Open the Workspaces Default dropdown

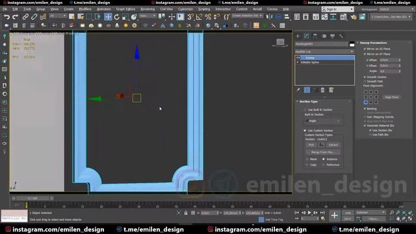point(396,9)
